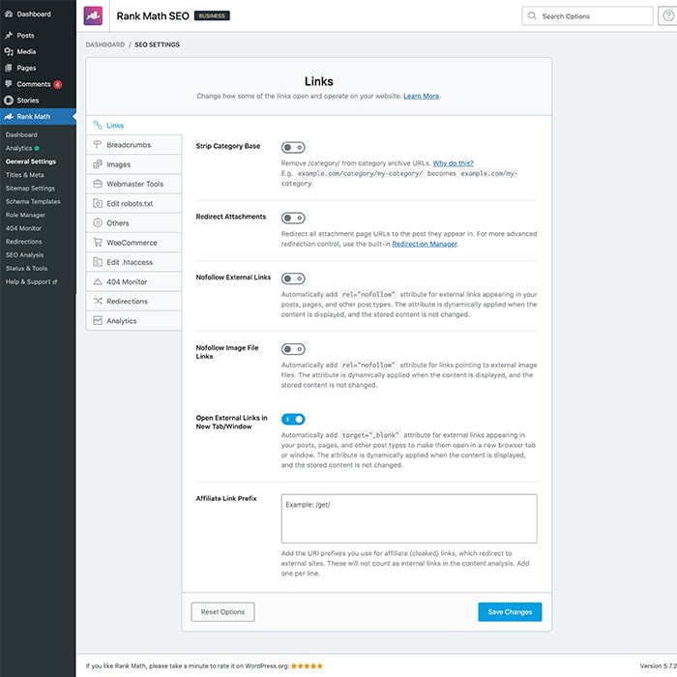The width and height of the screenshot is (677, 677).
Task: Open the help question mark icon
Action: tap(668, 16)
